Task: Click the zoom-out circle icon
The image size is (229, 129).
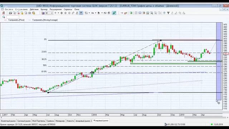Action: tap(69, 13)
